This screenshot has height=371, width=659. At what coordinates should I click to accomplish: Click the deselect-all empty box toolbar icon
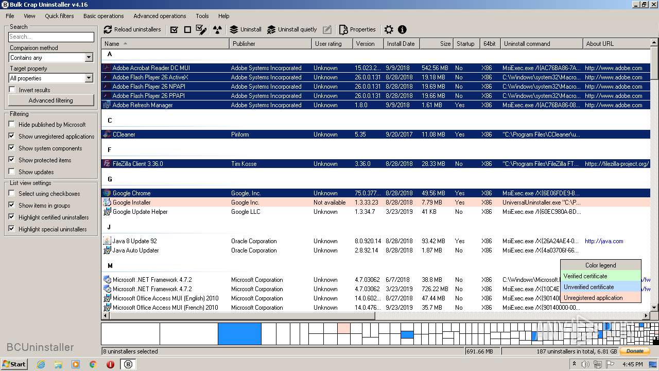click(187, 29)
